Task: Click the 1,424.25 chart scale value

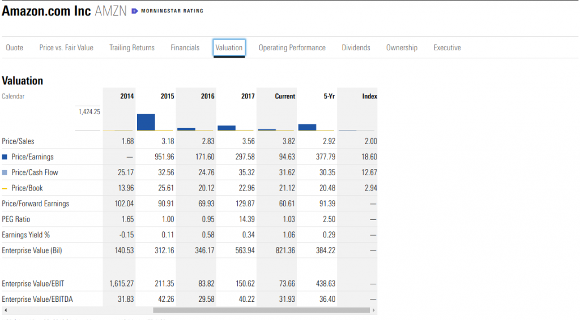Action: click(x=89, y=112)
